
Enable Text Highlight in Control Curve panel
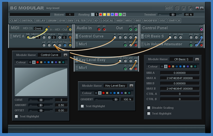click(x=16, y=116)
